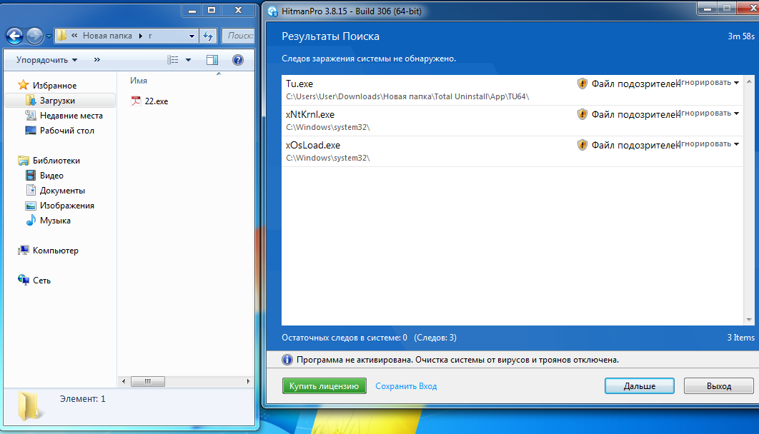Open the Видео library
759x434 pixels.
(x=51, y=176)
